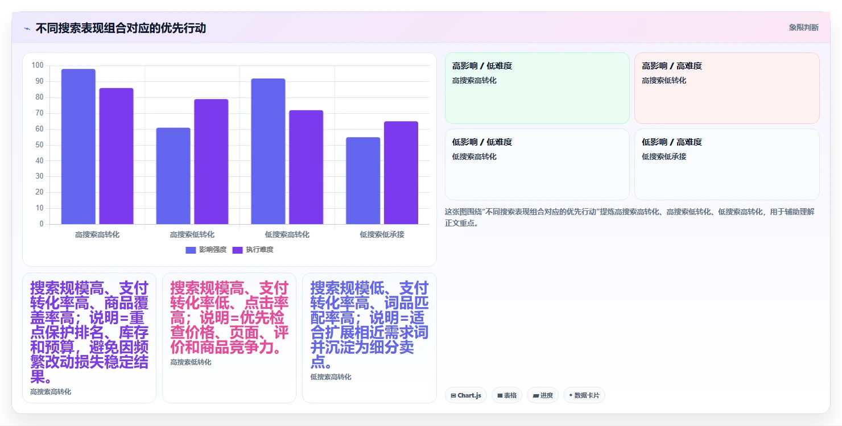
Task: Click the 影响强度 bar for 高搜索低转化
Action: click(x=174, y=176)
